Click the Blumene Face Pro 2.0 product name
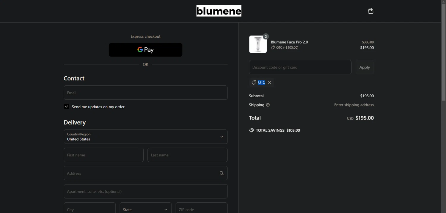This screenshot has height=213, width=446. pos(289,42)
